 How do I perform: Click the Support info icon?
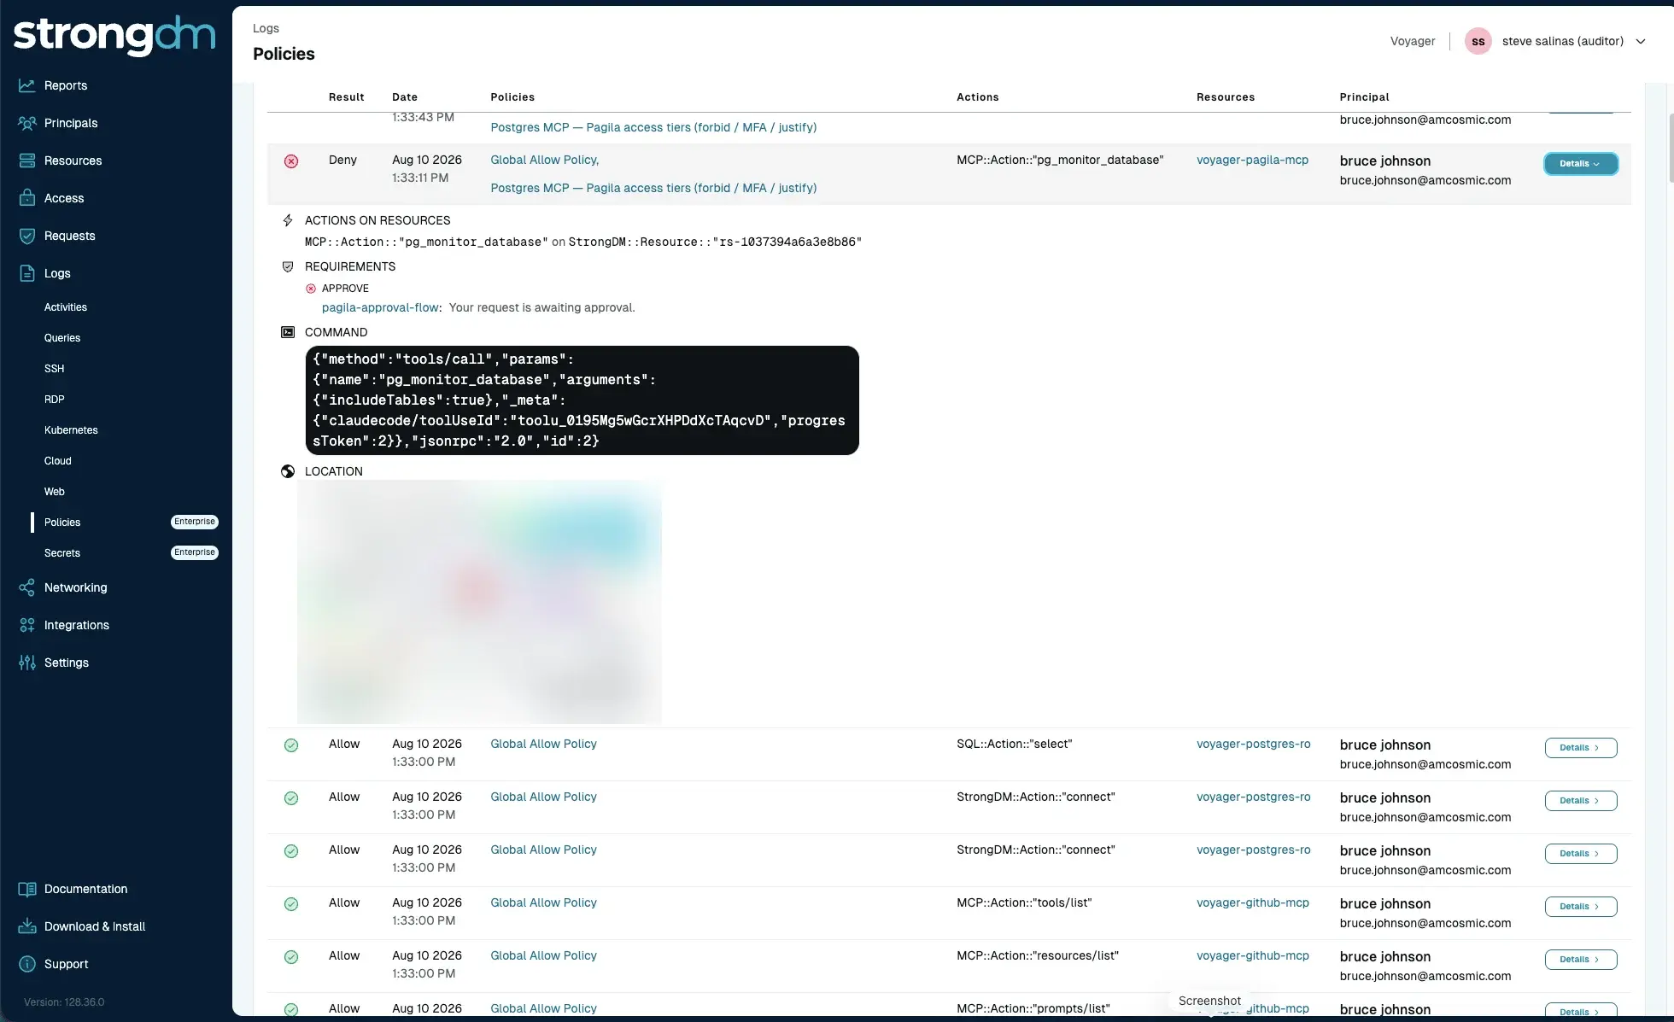coord(27,964)
